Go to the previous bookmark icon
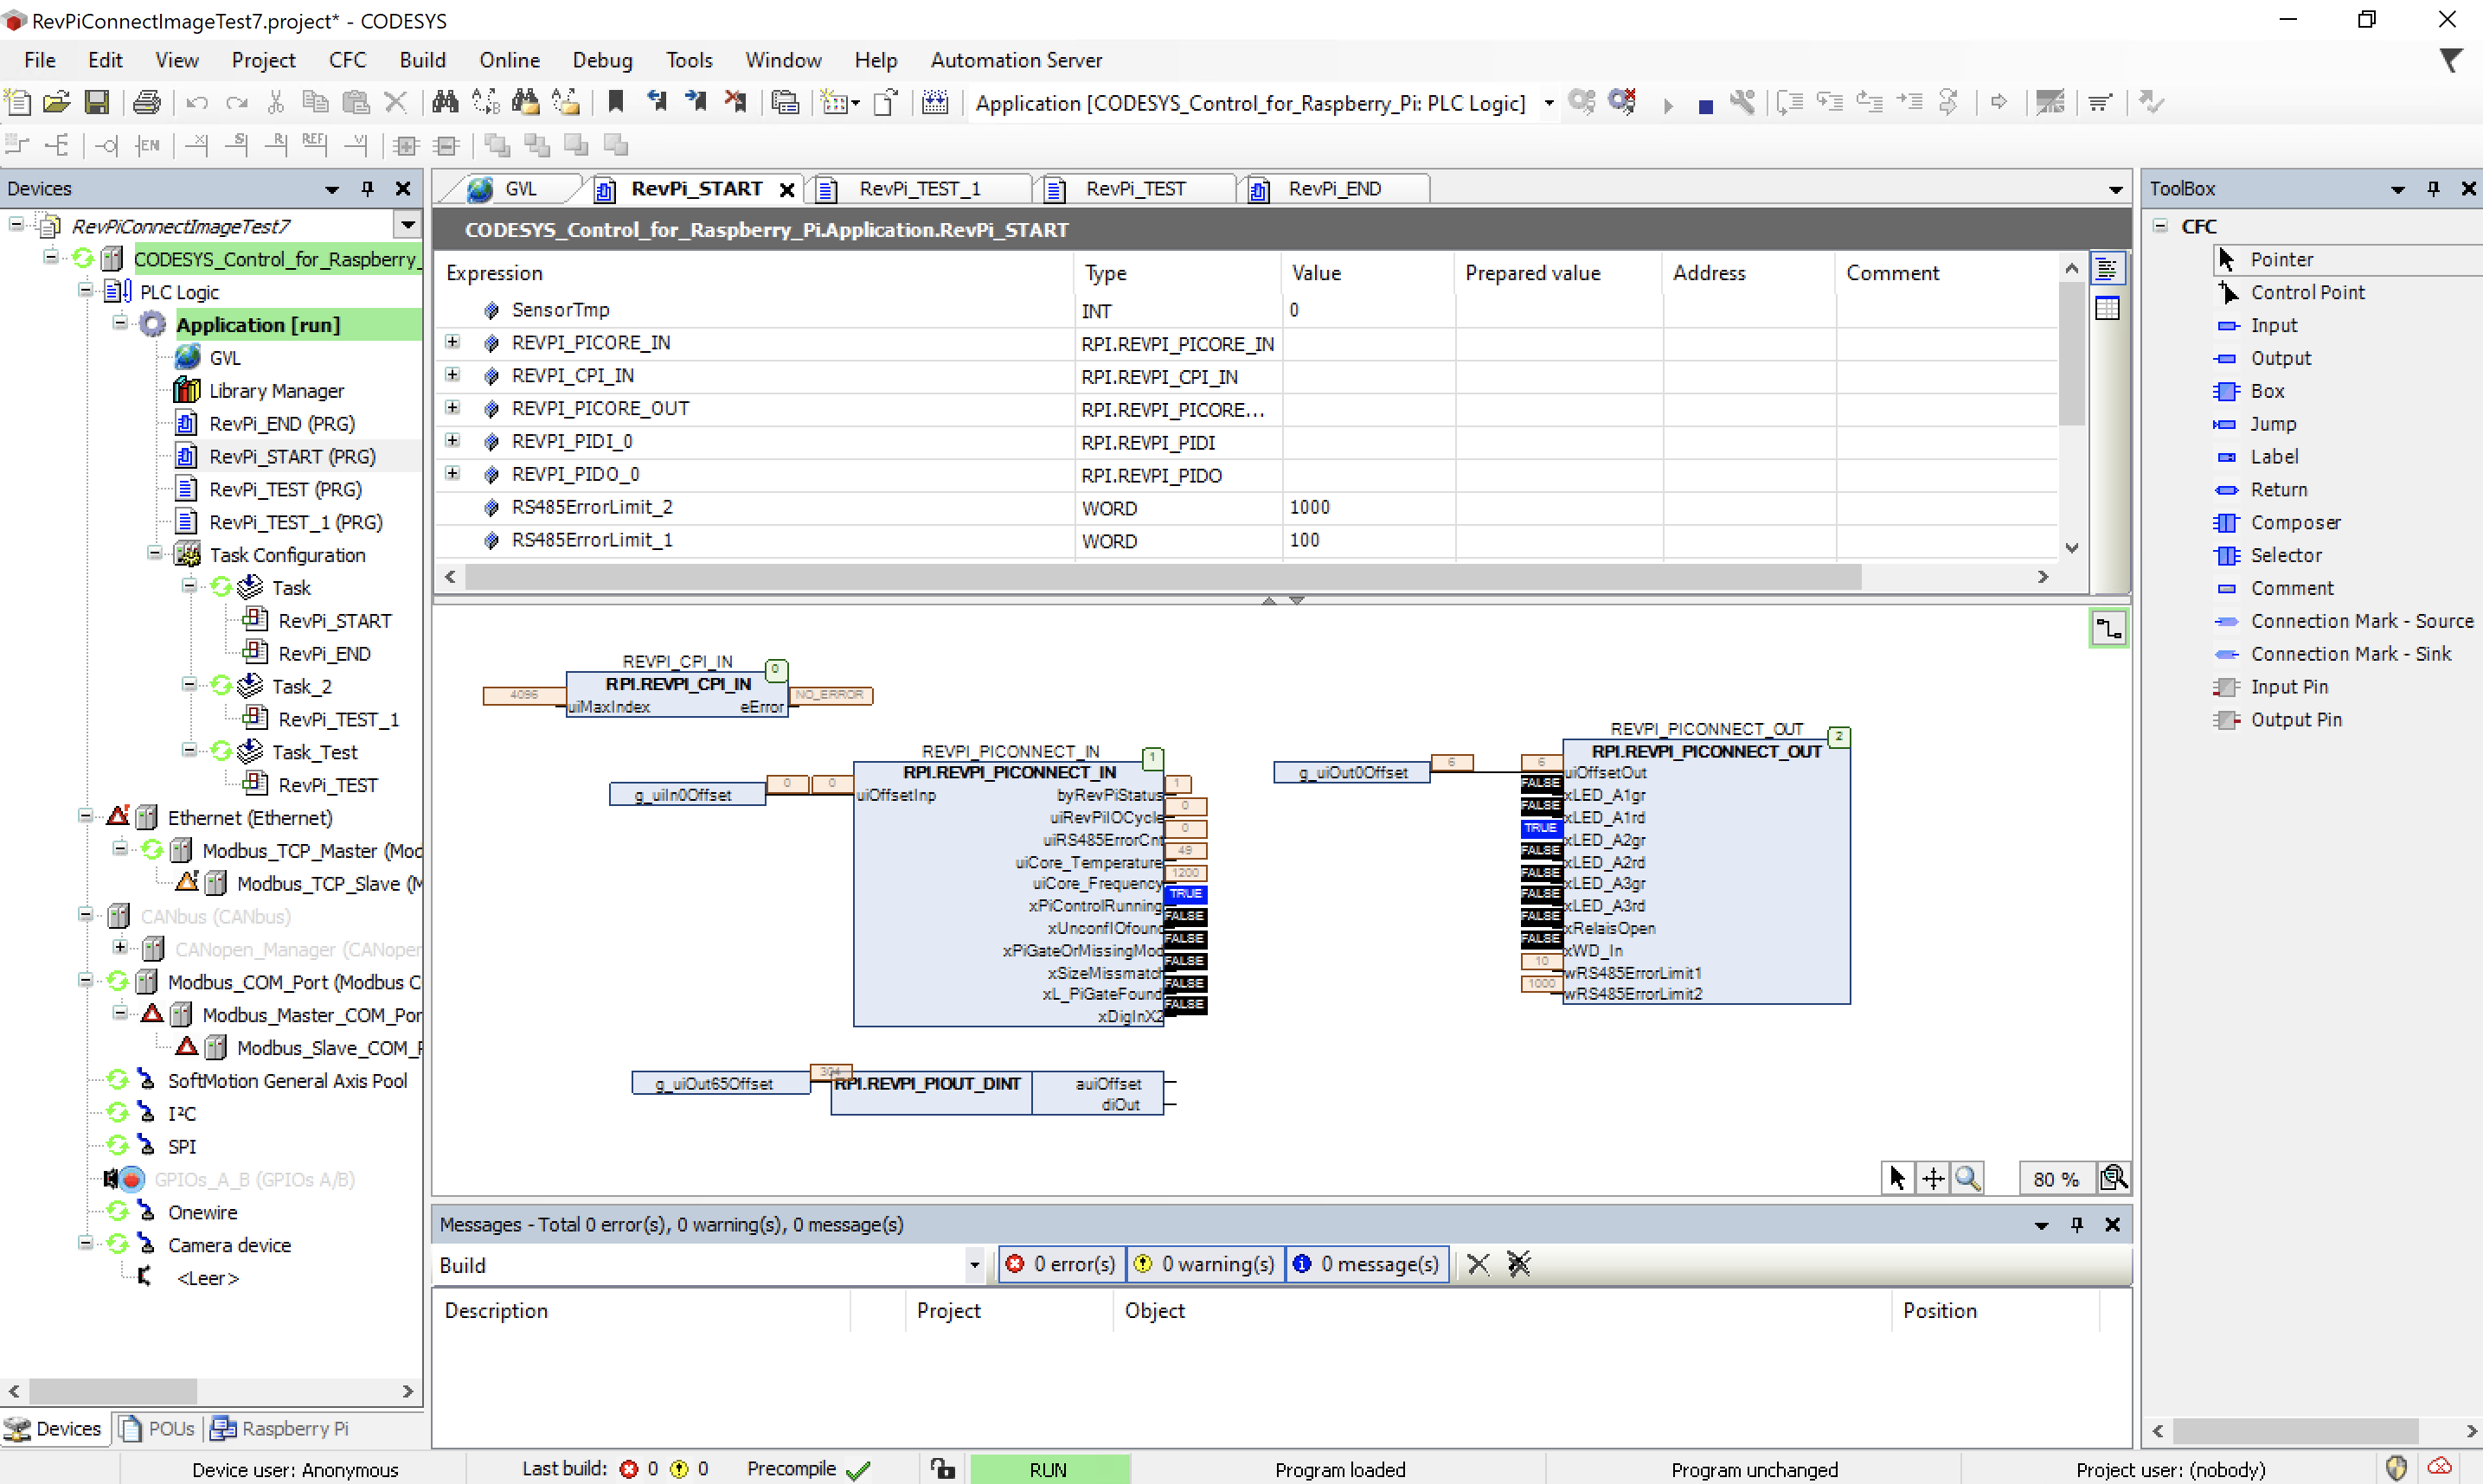Image resolution: width=2483 pixels, height=1484 pixels. [x=657, y=102]
